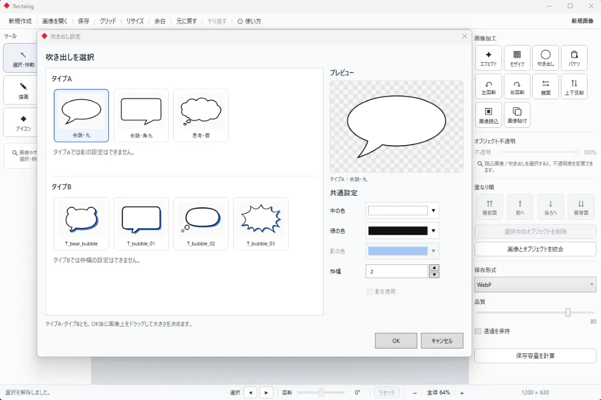Open the 使い方 help item
This screenshot has height=400, width=601.
249,21
